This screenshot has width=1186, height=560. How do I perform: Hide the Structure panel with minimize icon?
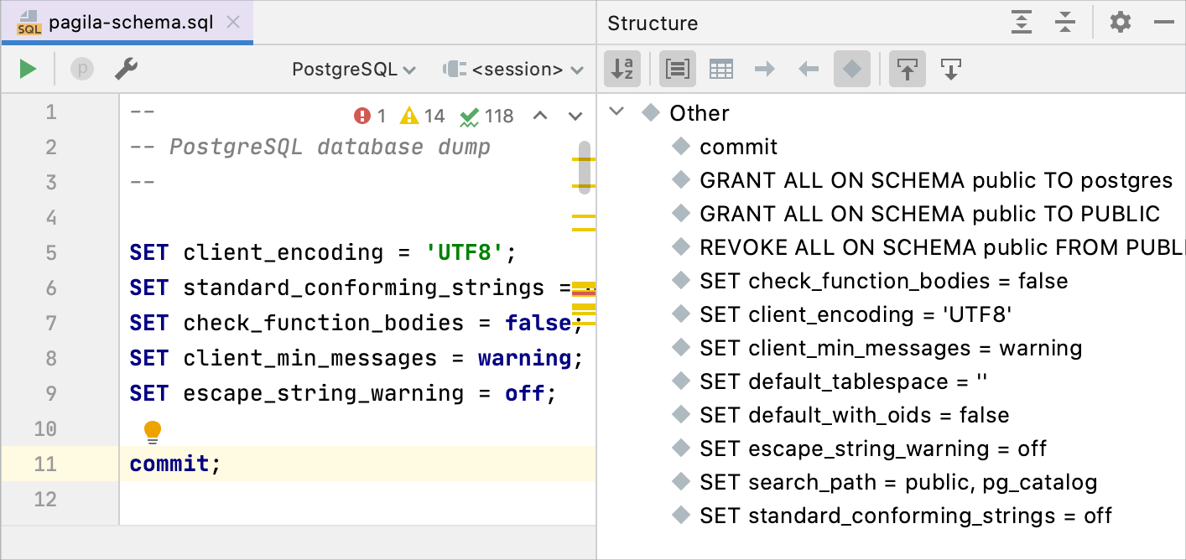click(x=1163, y=23)
